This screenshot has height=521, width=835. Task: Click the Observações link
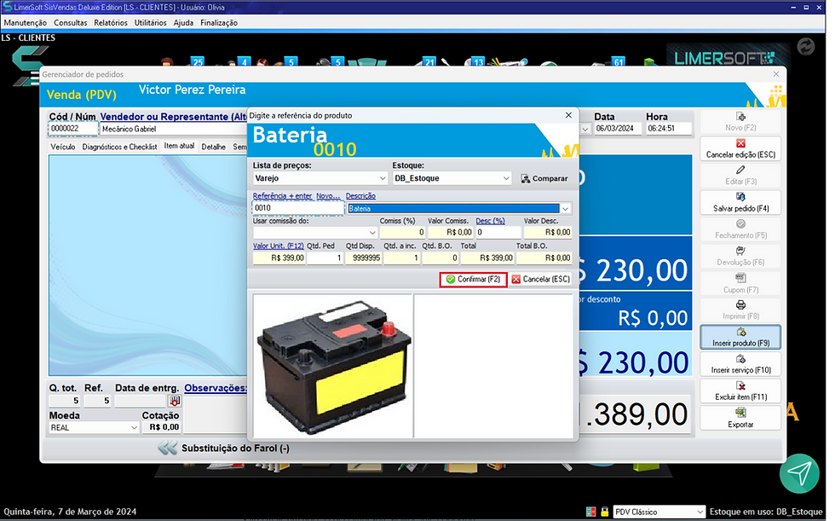[216, 388]
